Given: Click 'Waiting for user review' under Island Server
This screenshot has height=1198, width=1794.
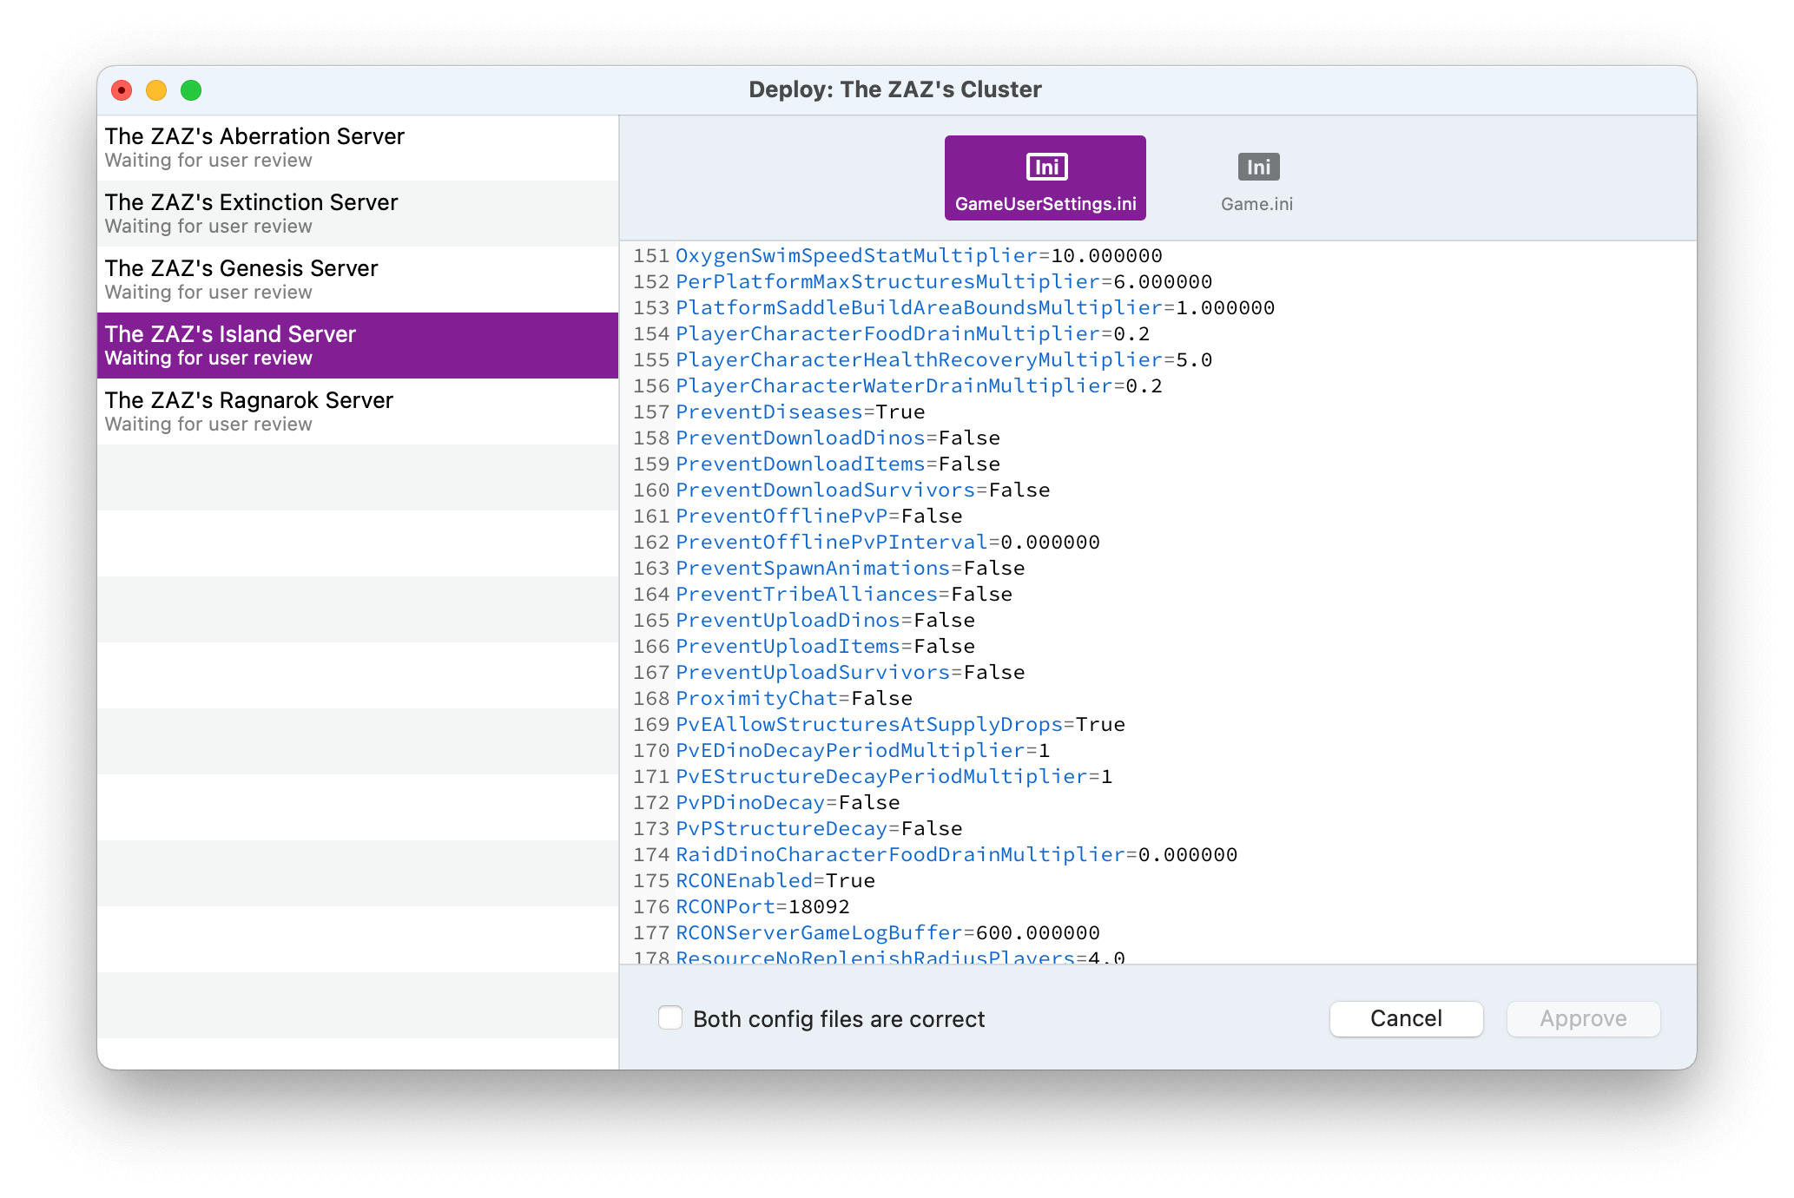Looking at the screenshot, I should pos(208,357).
